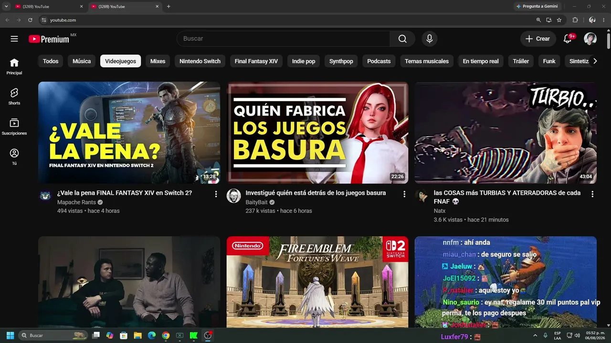Select the Synthpop filter chip

point(341,61)
